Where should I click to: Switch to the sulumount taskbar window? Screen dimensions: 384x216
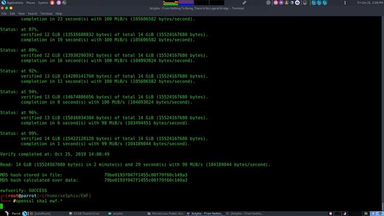click(41, 214)
